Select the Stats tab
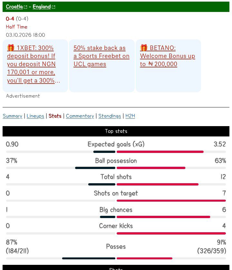 55,116
